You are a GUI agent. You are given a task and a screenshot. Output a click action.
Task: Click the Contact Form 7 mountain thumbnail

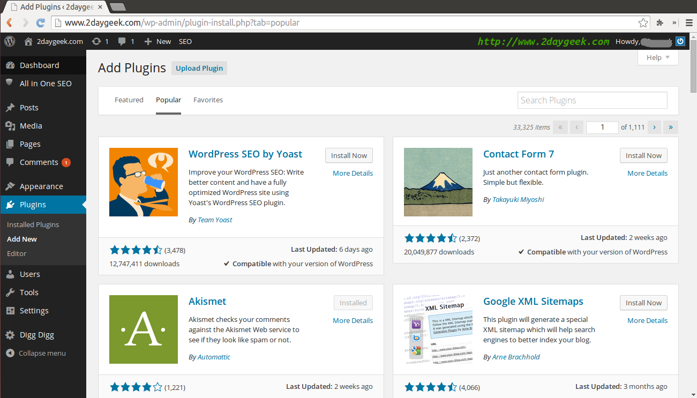pos(438,182)
